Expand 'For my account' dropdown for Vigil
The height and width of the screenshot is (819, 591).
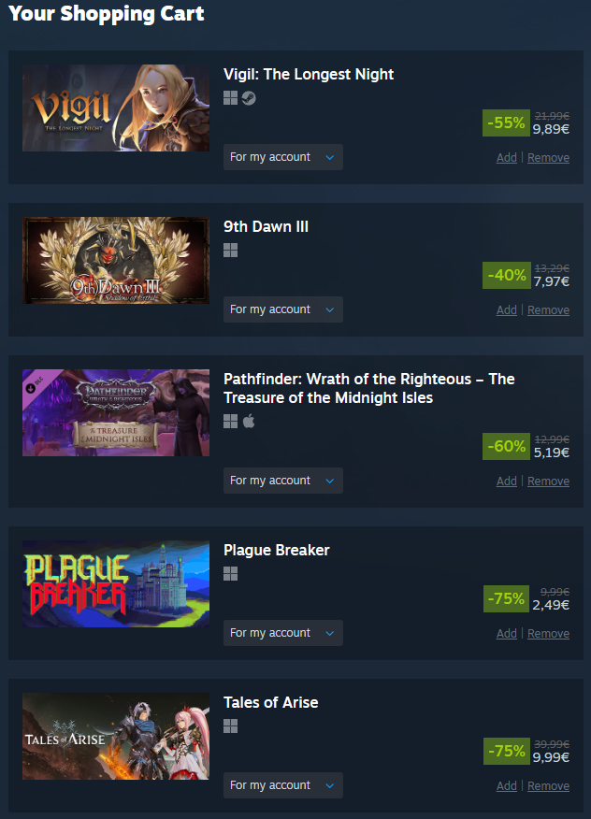coord(283,157)
